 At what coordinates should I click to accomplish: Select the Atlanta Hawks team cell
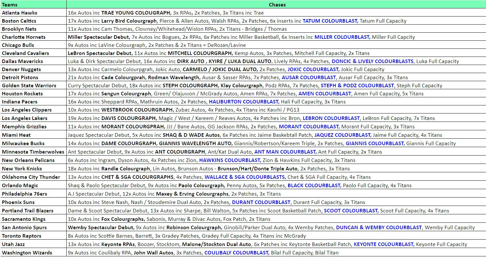tap(20, 13)
